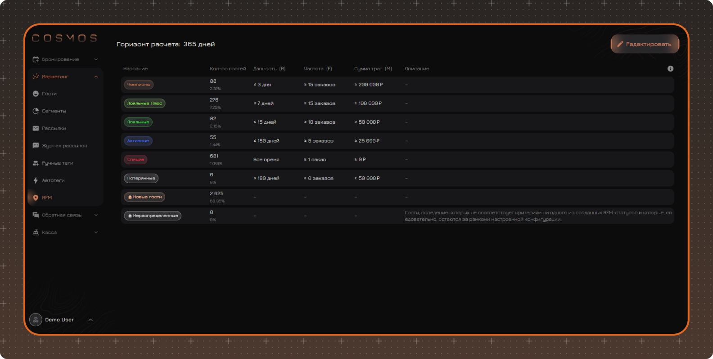This screenshot has height=359, width=713.
Task: Click the Журнал рассылок chat icon
Action: point(36,146)
